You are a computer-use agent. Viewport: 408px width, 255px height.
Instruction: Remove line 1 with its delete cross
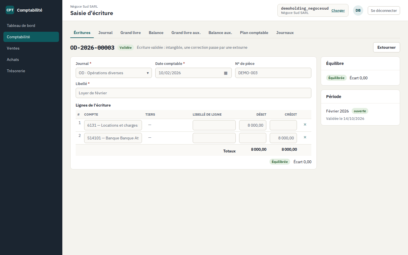pos(305,124)
